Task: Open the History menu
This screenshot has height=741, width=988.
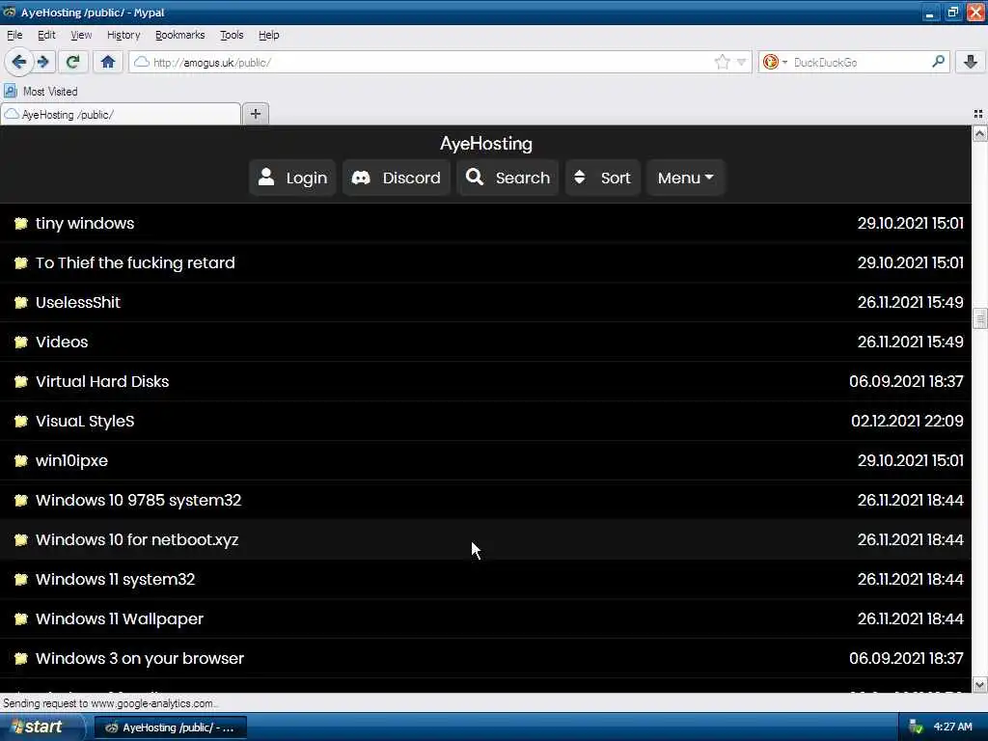Action: [x=123, y=35]
